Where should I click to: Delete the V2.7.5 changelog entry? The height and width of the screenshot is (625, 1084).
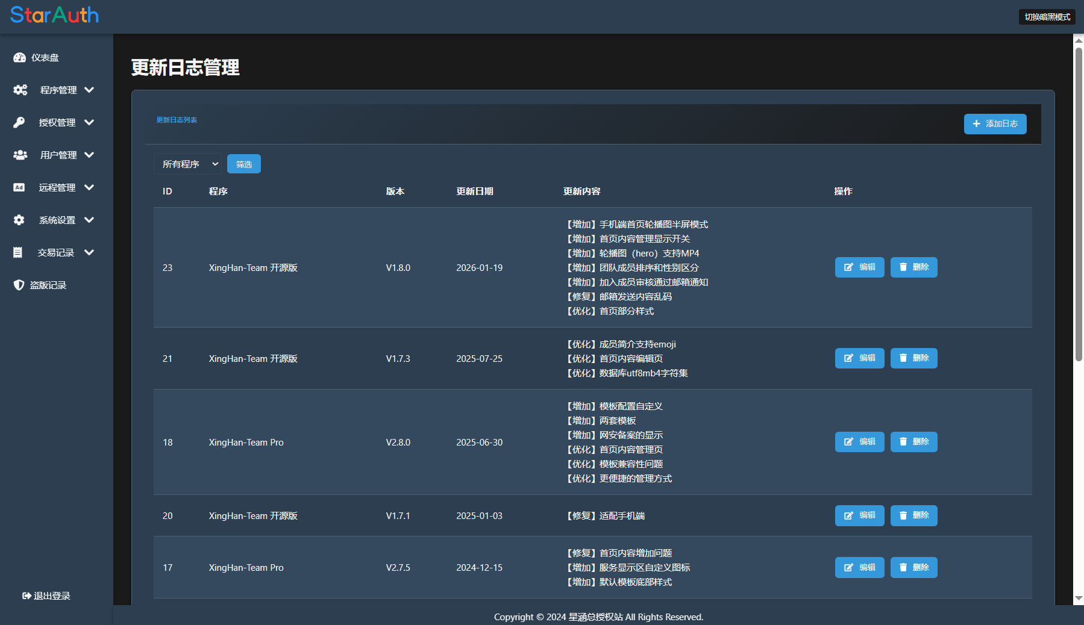(913, 568)
